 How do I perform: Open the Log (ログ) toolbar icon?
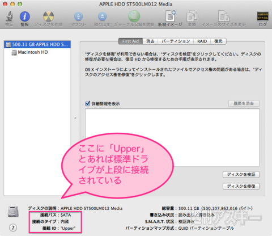[x=262, y=16]
